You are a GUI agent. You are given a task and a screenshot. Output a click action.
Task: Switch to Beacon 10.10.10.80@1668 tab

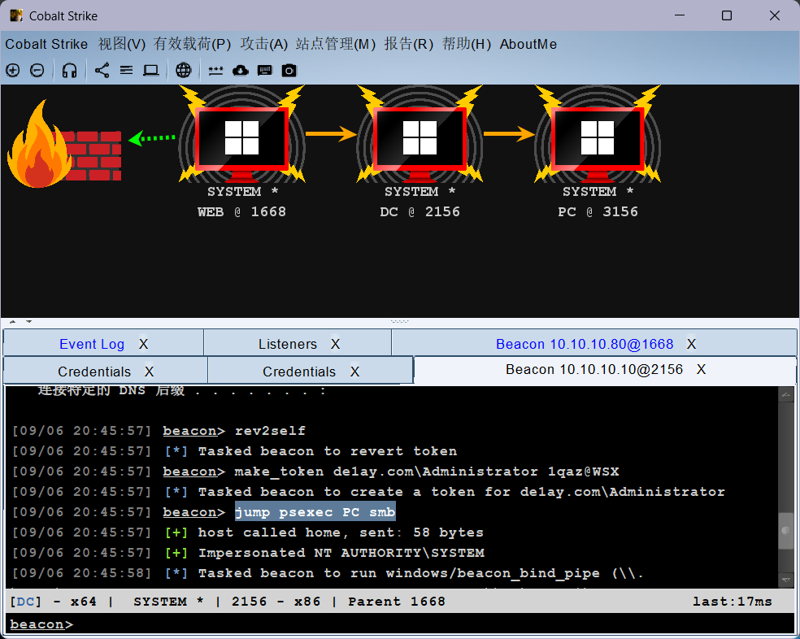(585, 344)
